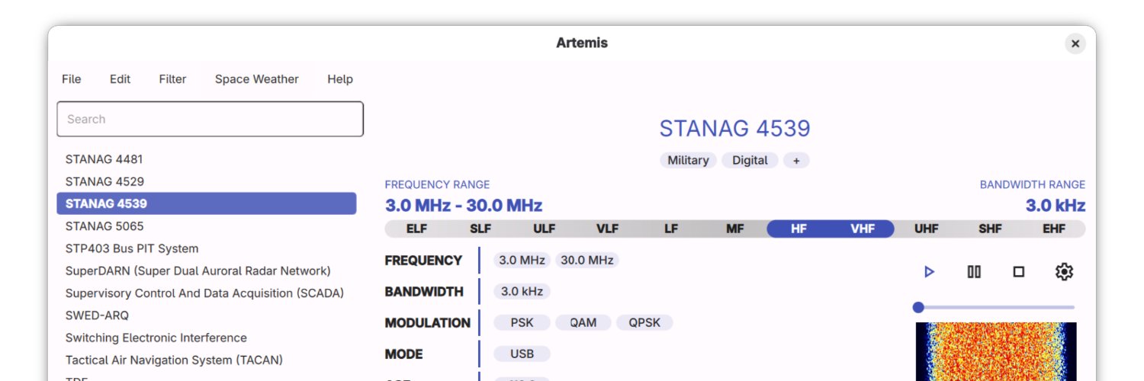
Task: Click the UHF band segment
Action: (927, 229)
